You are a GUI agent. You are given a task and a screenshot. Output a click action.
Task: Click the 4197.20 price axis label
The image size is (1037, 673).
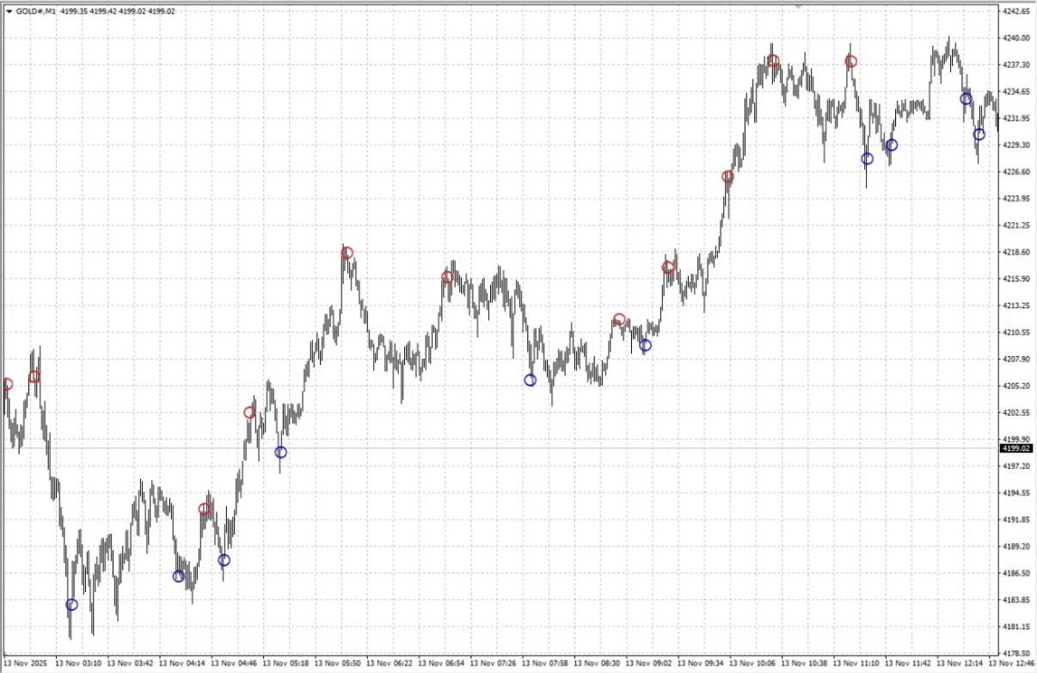pos(1017,466)
